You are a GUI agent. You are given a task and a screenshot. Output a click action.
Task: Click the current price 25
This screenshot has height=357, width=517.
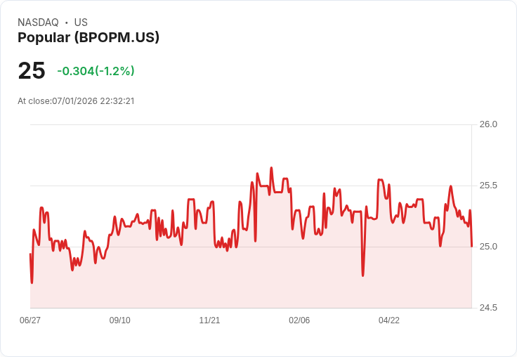tap(32, 70)
